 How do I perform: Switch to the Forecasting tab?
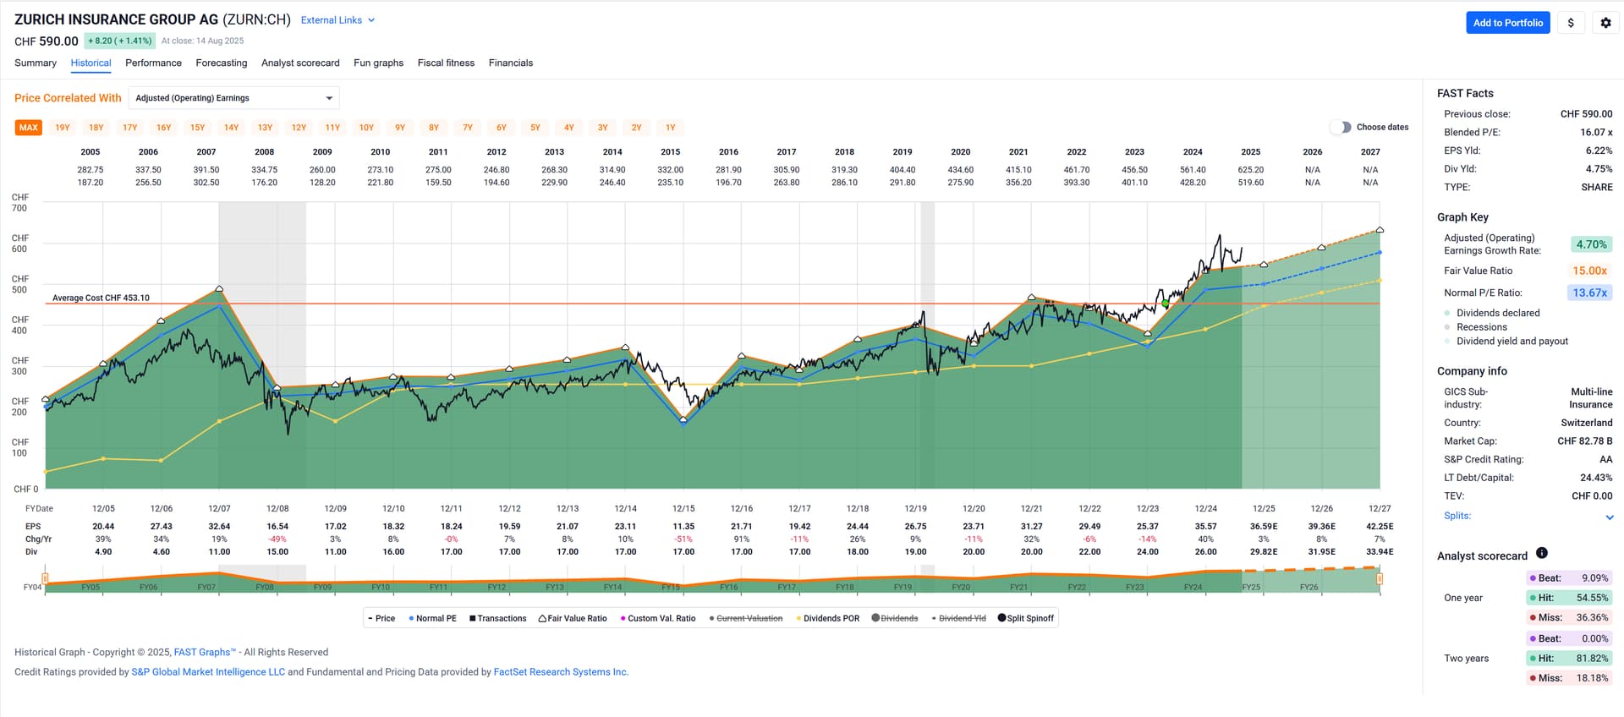tap(221, 63)
